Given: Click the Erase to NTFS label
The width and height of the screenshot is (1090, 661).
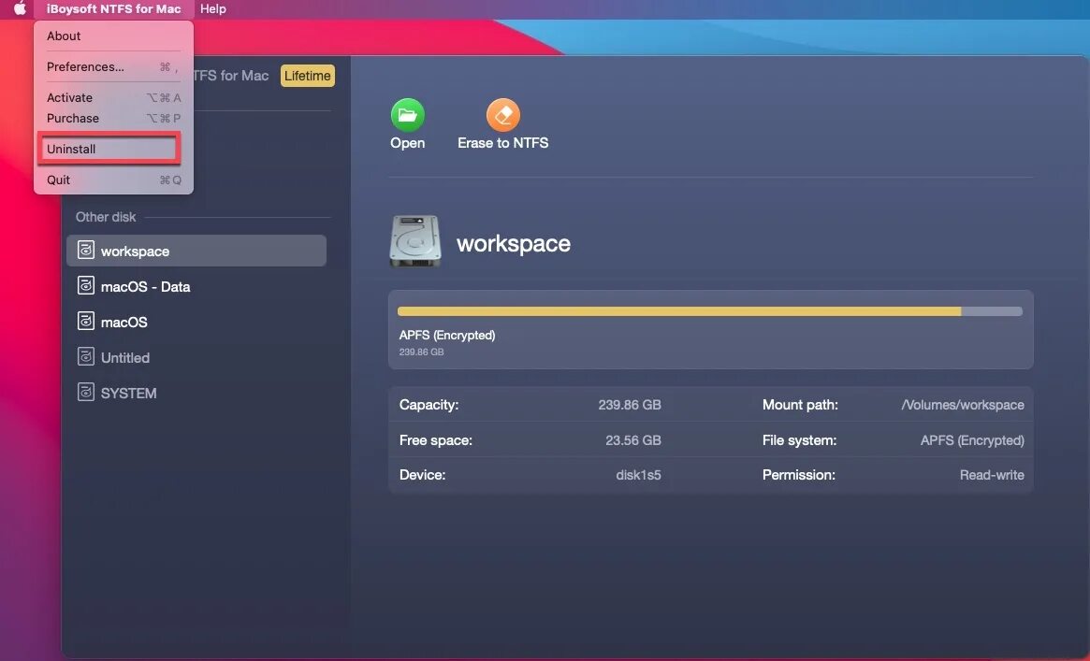Looking at the screenshot, I should pyautogui.click(x=502, y=143).
